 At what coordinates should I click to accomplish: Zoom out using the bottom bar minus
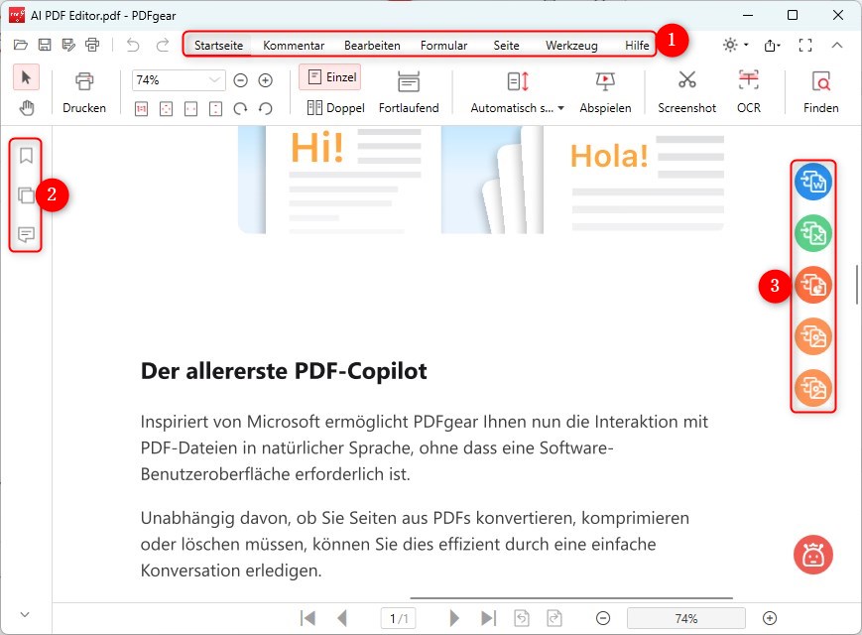point(603,618)
